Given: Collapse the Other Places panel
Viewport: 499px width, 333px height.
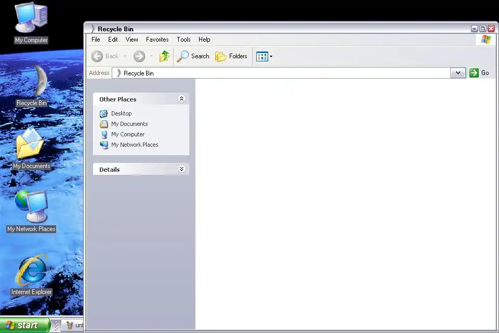Looking at the screenshot, I should pyautogui.click(x=181, y=99).
